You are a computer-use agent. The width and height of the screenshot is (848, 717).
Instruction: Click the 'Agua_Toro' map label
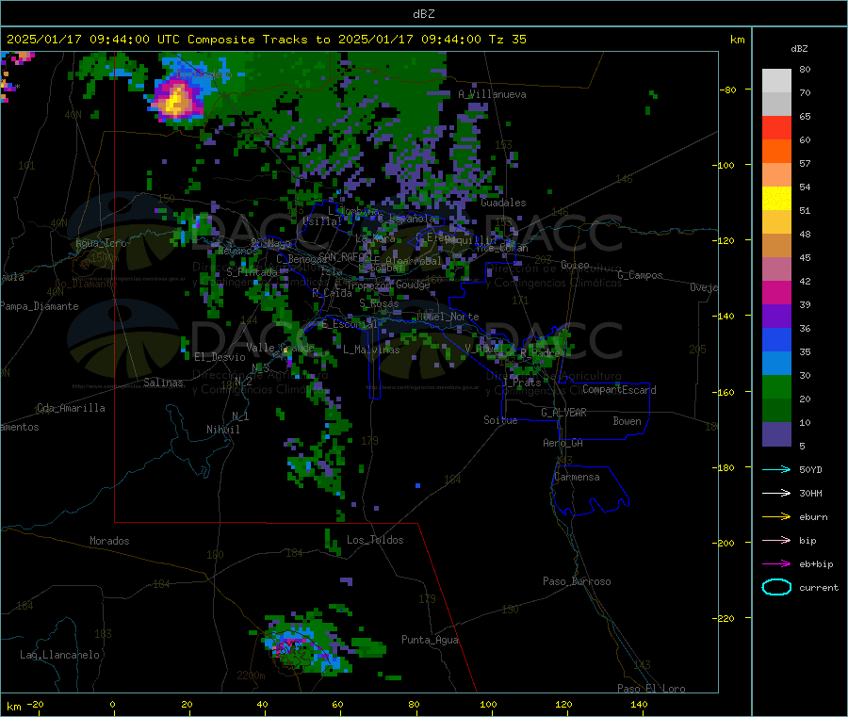101,243
